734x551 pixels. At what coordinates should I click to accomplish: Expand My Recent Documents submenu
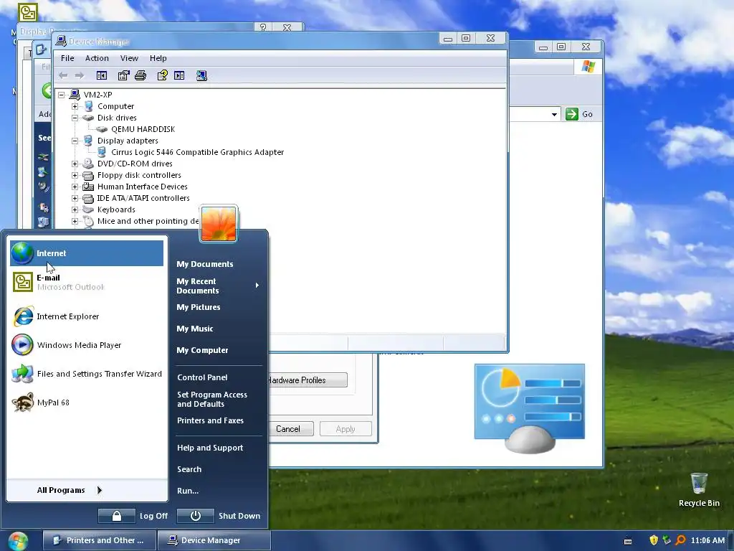tap(218, 286)
